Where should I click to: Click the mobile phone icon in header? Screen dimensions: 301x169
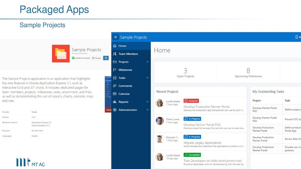297,37
